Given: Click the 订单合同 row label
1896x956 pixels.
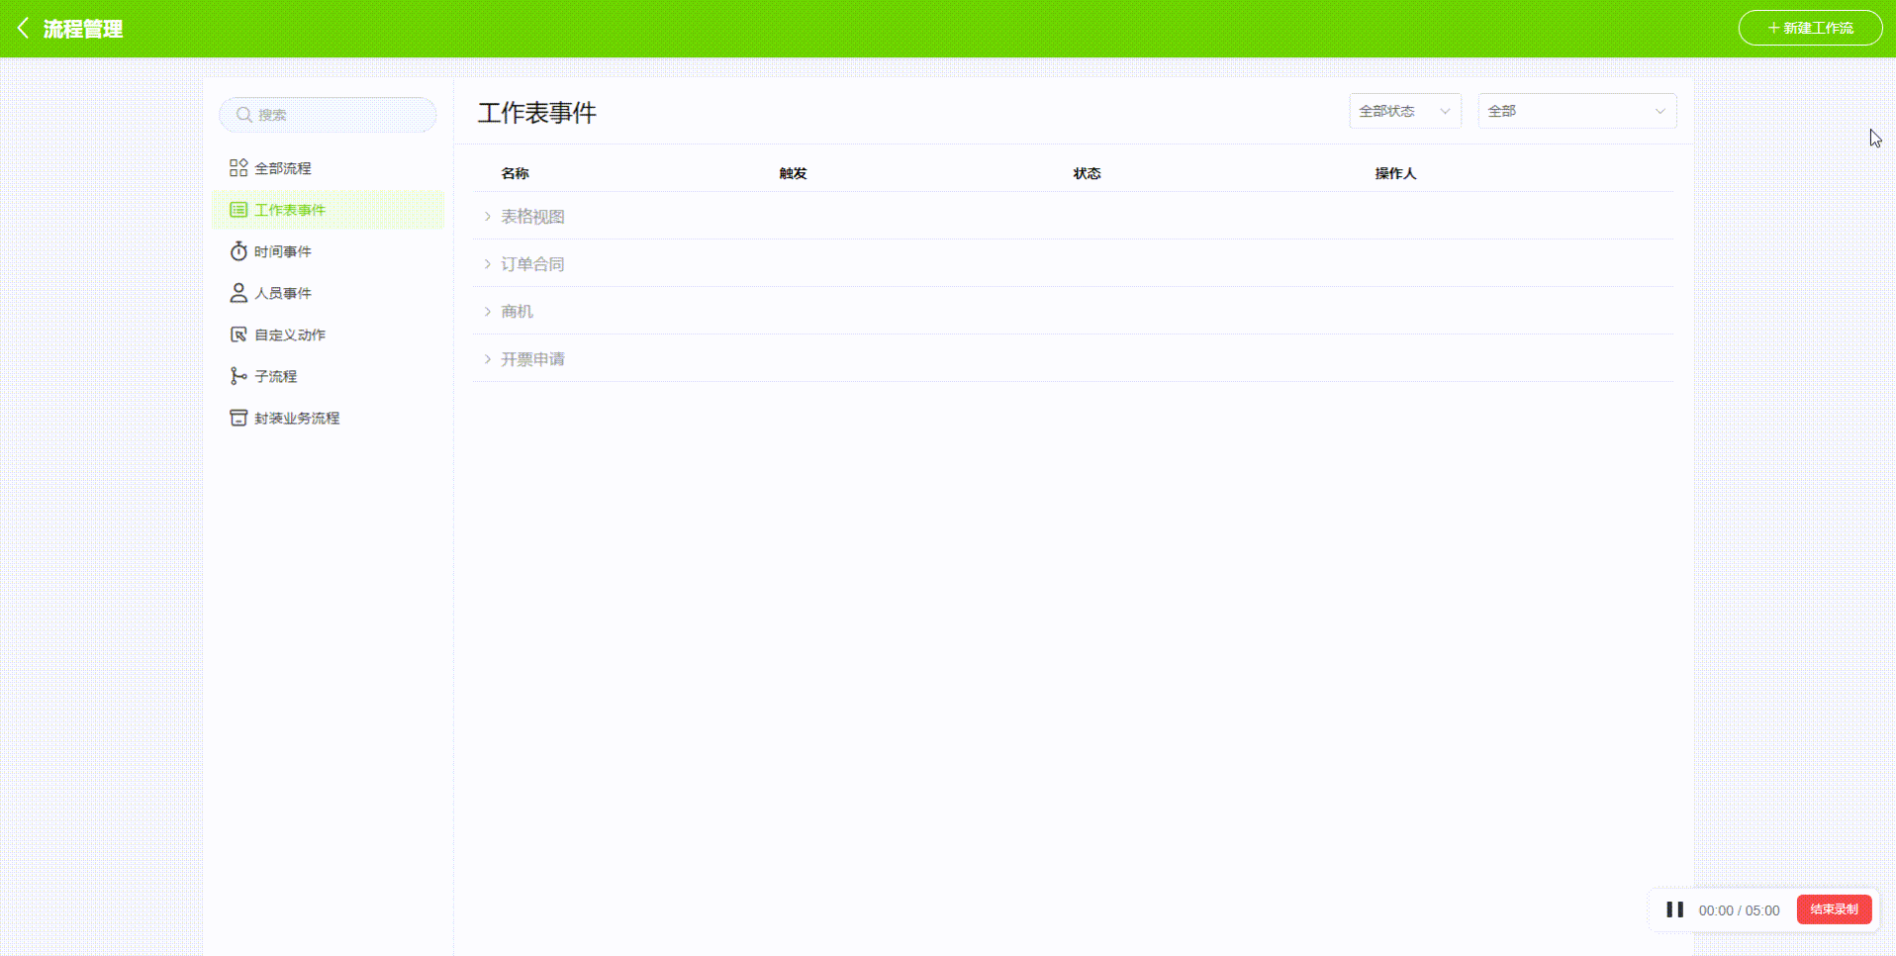Looking at the screenshot, I should click(532, 264).
